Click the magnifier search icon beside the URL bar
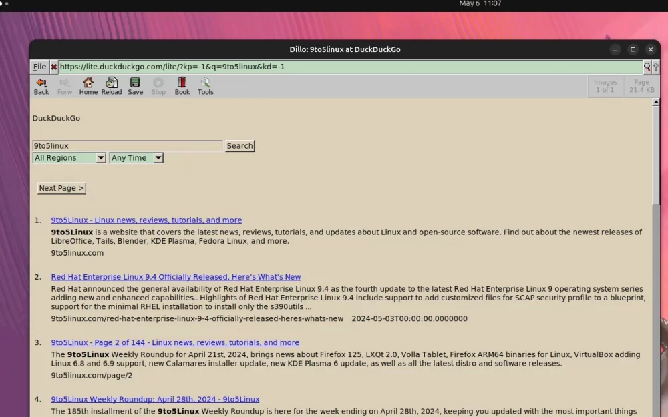The height and width of the screenshot is (417, 668). 647,67
